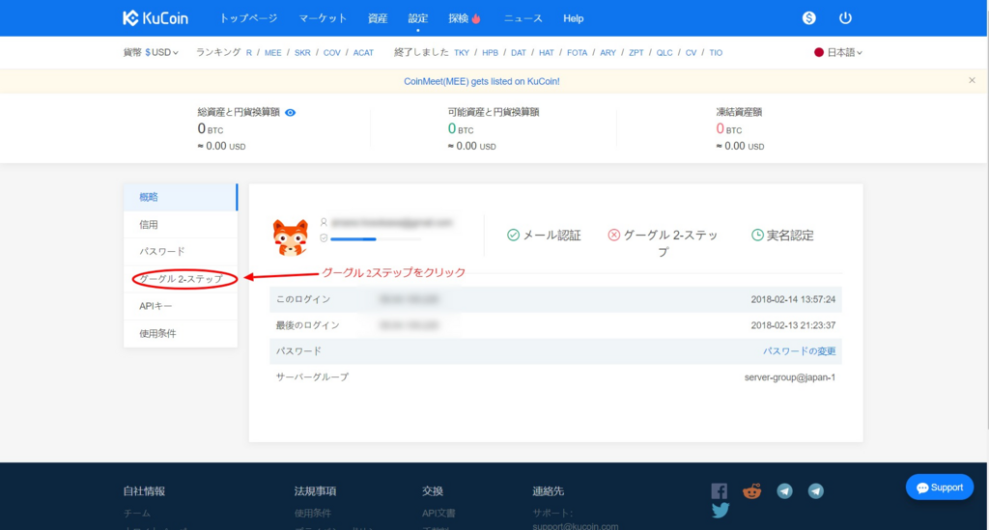Image resolution: width=989 pixels, height=530 pixels.
Task: Select APIキー in the sidebar
Action: 155,306
